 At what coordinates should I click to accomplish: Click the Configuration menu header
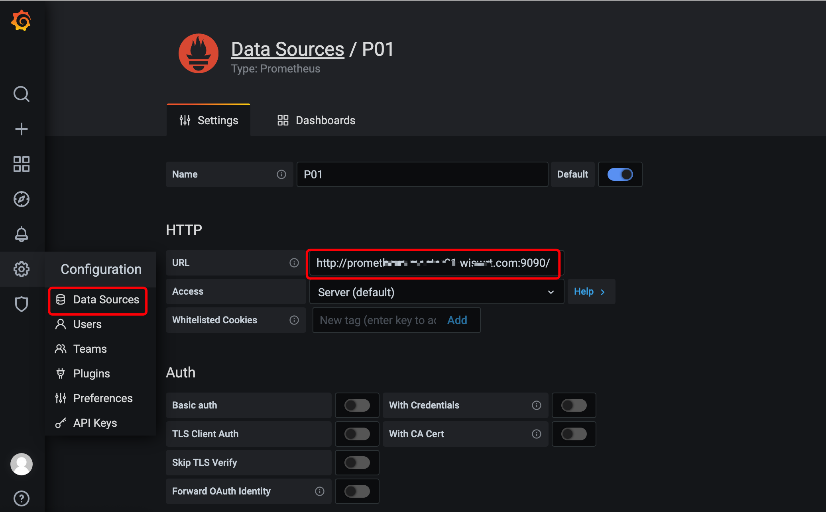(x=101, y=269)
